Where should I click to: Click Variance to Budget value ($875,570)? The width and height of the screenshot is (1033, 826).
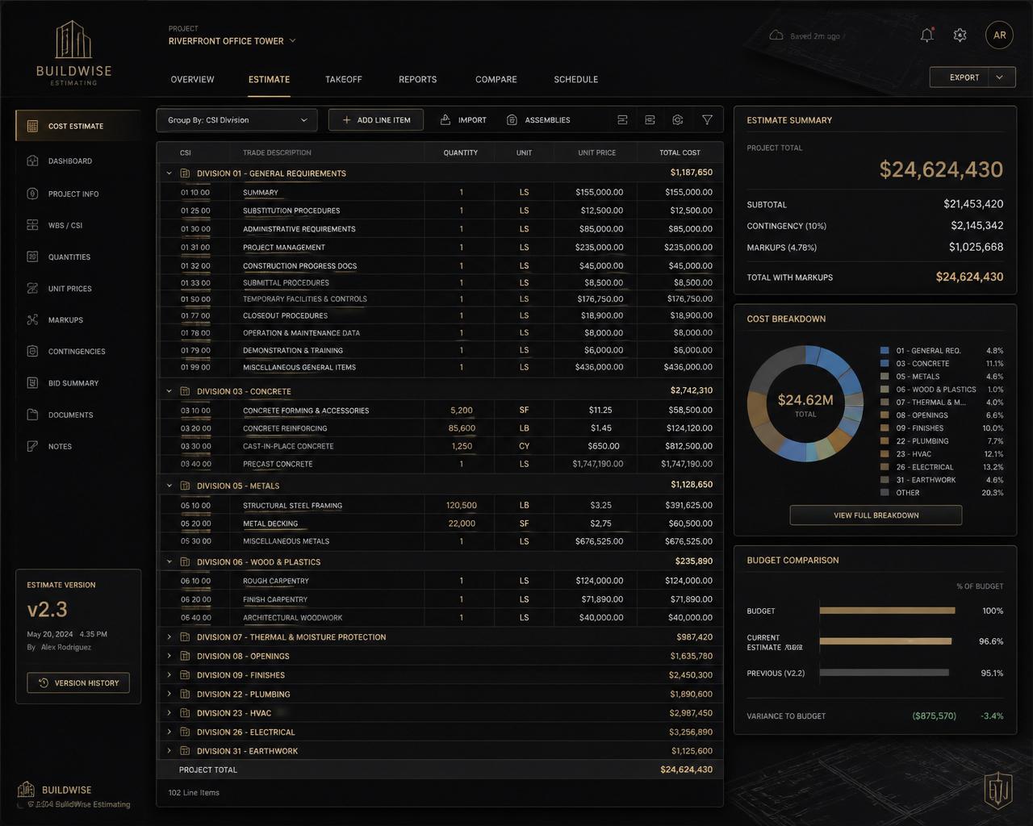(x=934, y=716)
